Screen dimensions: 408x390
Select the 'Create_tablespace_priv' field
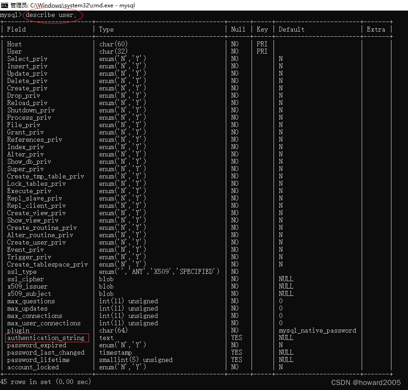[x=47, y=265]
